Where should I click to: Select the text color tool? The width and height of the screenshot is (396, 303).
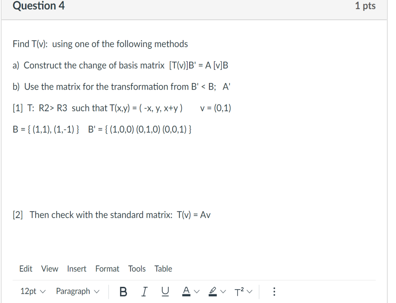point(186,291)
